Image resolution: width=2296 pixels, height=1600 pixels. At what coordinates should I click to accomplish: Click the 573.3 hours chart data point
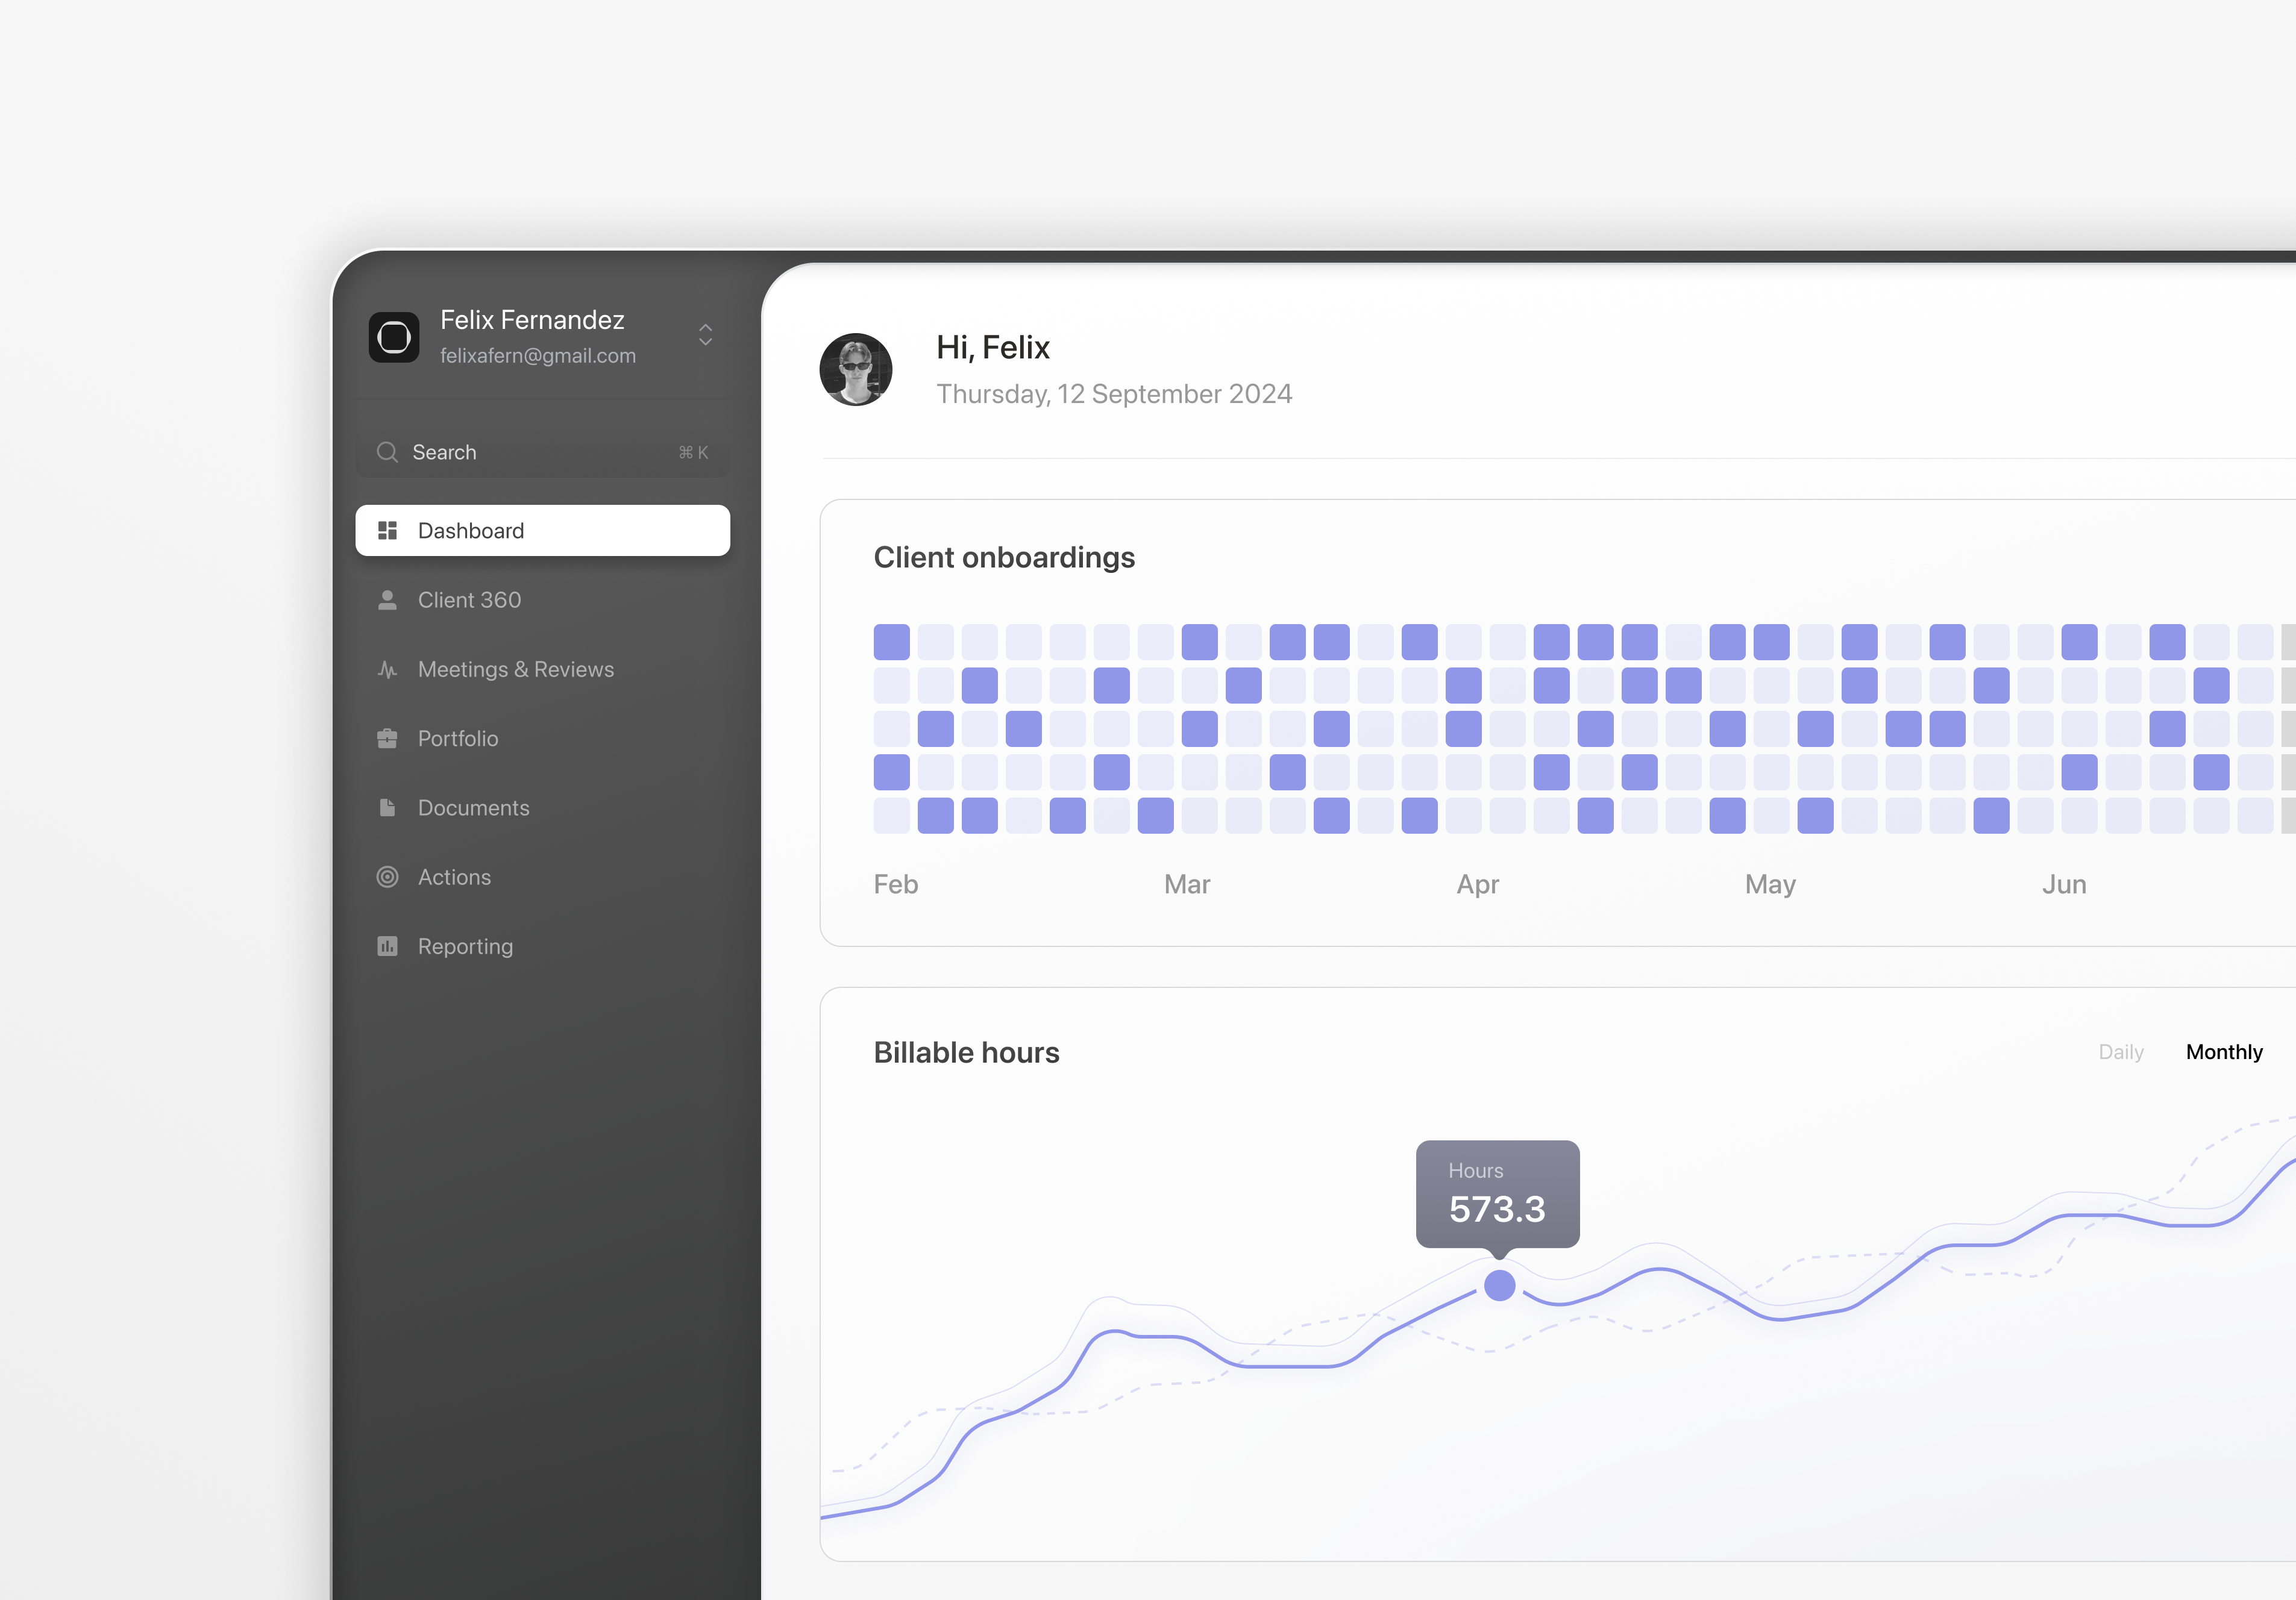pyautogui.click(x=1499, y=1285)
